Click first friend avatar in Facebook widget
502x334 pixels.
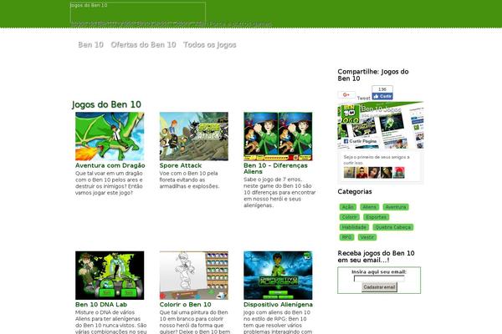[x=349, y=173]
